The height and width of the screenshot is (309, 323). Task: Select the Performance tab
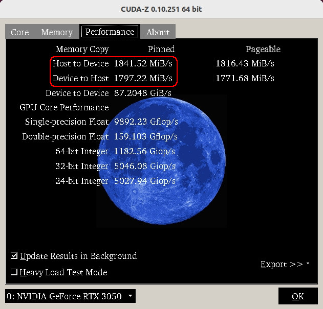point(110,32)
